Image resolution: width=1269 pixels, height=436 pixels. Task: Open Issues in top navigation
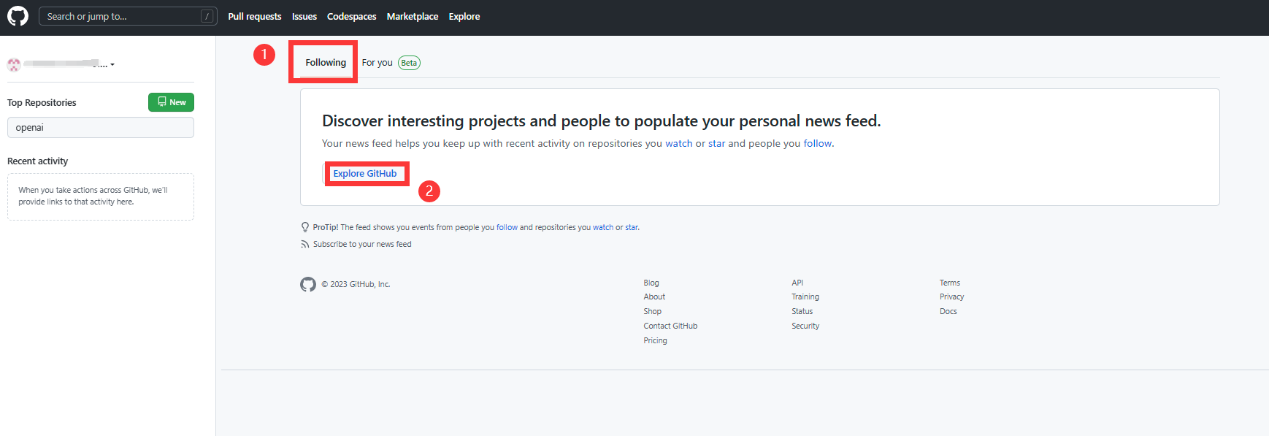click(x=304, y=16)
